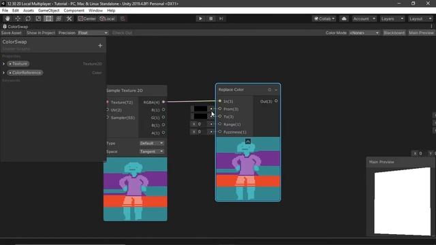Click the To(3) input port
The width and height of the screenshot is (436, 245).
point(220,116)
